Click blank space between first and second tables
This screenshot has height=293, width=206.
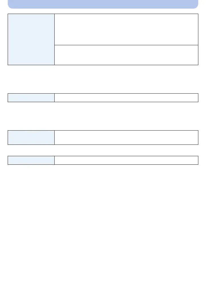(103, 79)
